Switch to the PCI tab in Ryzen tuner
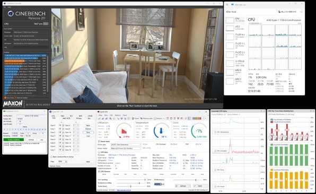 coord(71,116)
